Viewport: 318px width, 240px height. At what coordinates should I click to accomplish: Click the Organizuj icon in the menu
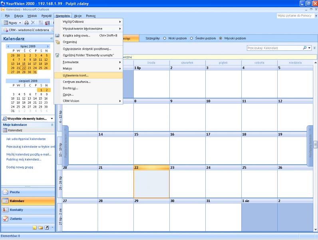[58, 42]
